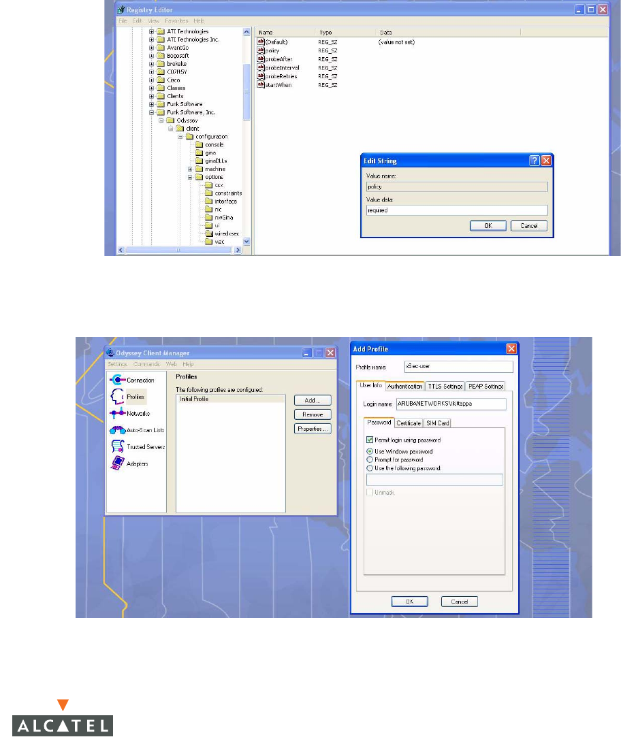Select the ginaDLLs folder icon
This screenshot has width=621, height=752.
(x=199, y=161)
